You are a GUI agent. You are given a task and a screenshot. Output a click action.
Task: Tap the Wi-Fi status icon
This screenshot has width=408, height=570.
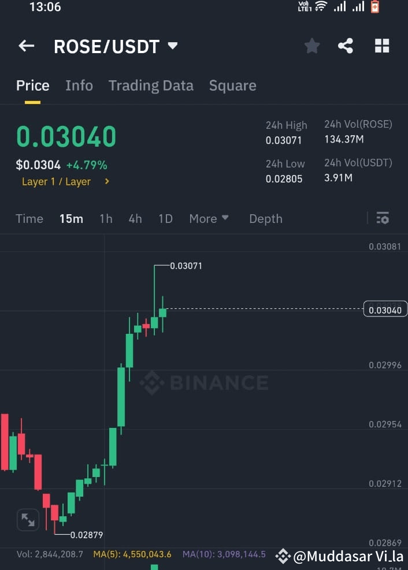point(321,6)
